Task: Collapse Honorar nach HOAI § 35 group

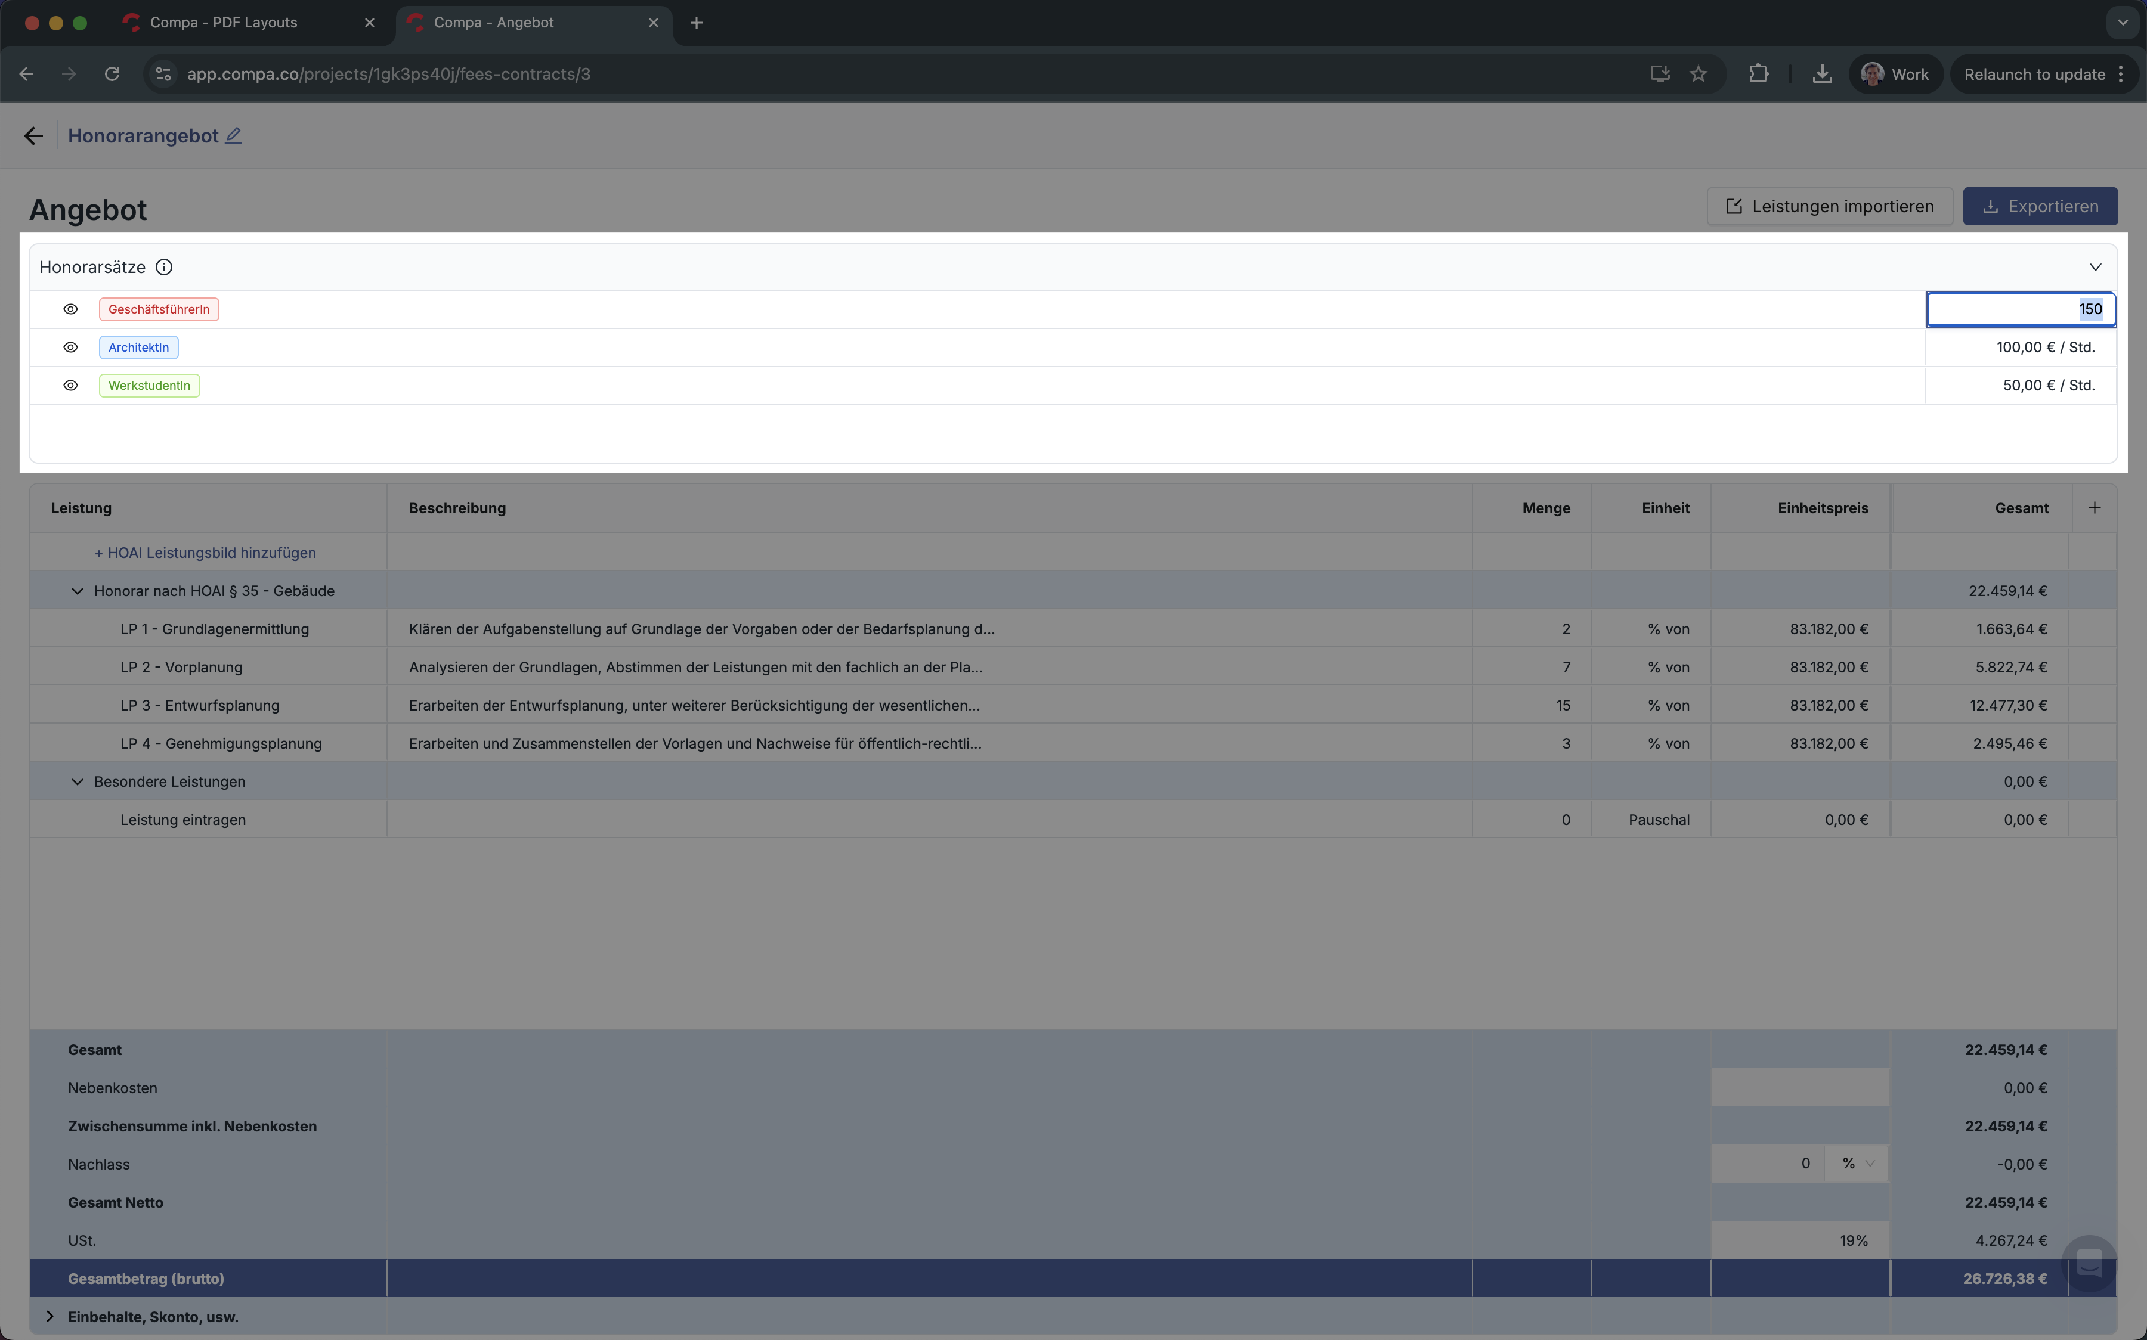Action: pos(77,591)
